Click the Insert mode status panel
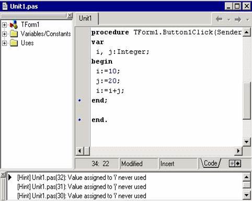 [178, 164]
